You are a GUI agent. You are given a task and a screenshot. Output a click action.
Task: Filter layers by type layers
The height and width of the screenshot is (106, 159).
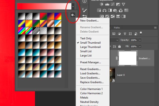[x=125, y=34]
